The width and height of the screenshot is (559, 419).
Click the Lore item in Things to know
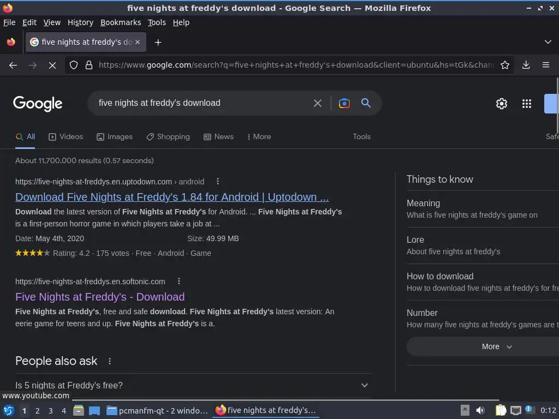point(483,246)
